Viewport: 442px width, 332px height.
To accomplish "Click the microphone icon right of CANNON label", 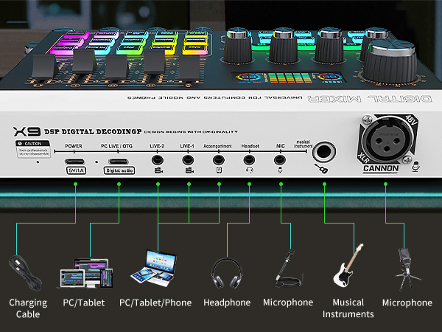I will click(x=415, y=167).
